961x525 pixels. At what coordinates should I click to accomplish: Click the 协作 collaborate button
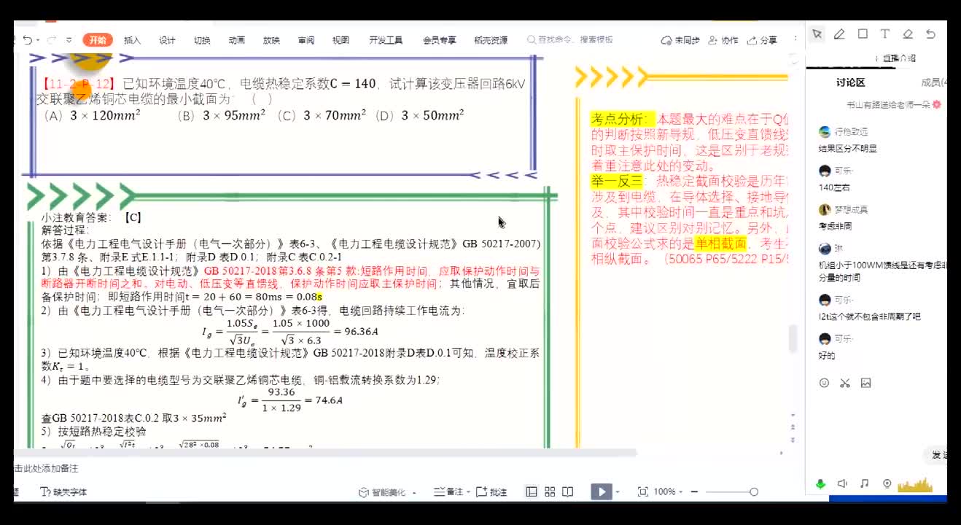724,40
